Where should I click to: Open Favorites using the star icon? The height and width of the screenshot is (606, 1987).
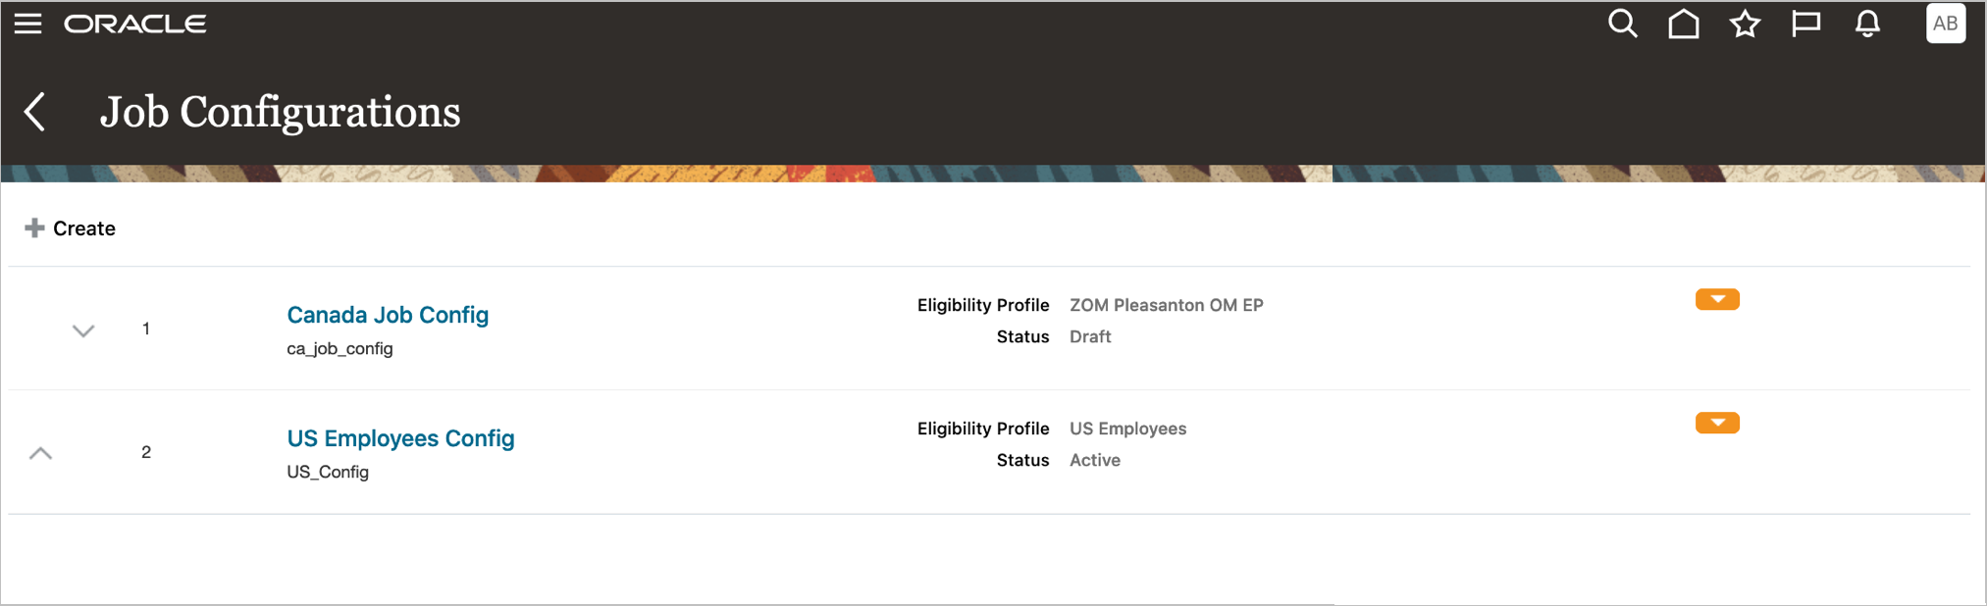pos(1744,24)
